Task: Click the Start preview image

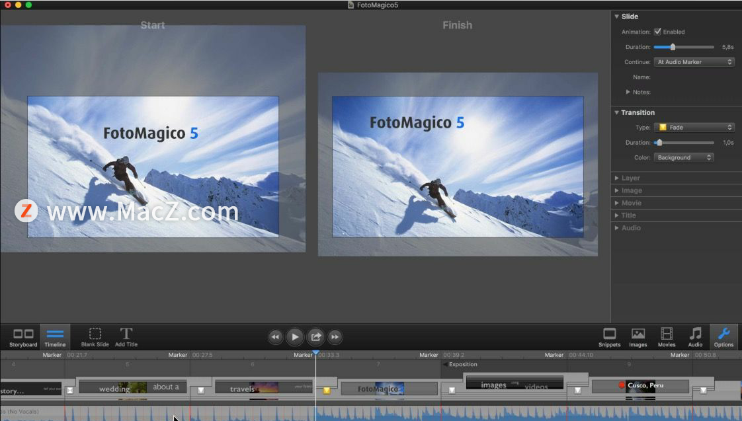Action: (x=153, y=167)
